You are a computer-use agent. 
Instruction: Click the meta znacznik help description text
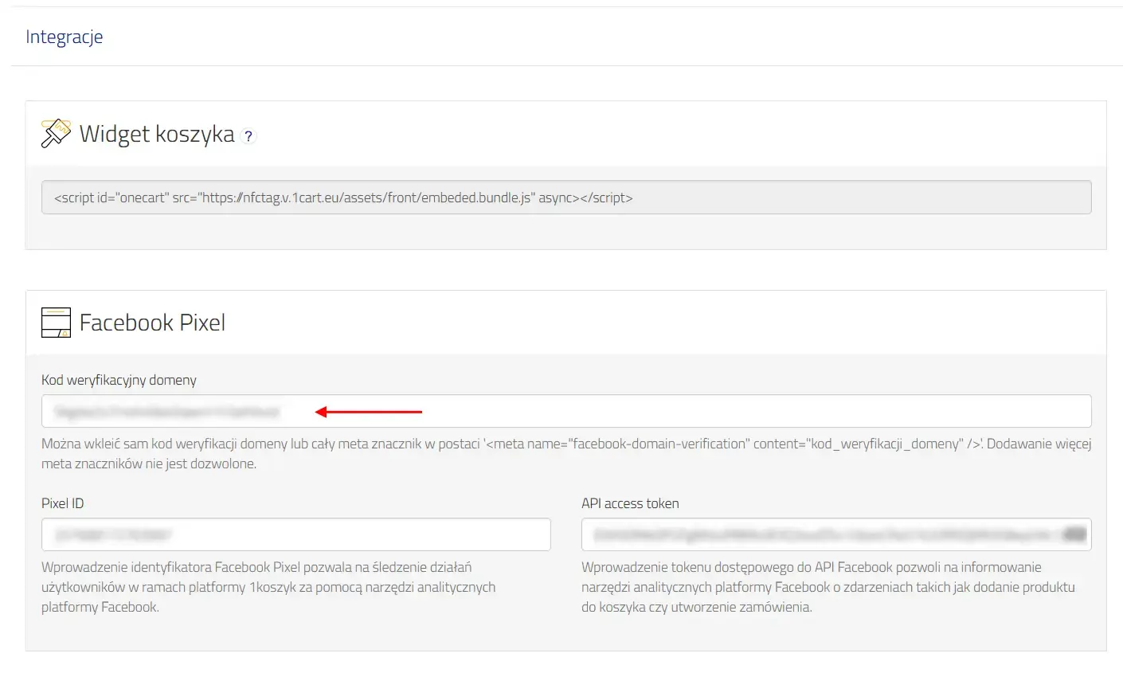pyautogui.click(x=566, y=453)
